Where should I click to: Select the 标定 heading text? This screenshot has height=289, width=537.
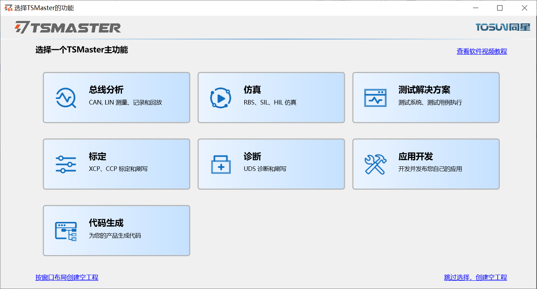[x=97, y=156]
